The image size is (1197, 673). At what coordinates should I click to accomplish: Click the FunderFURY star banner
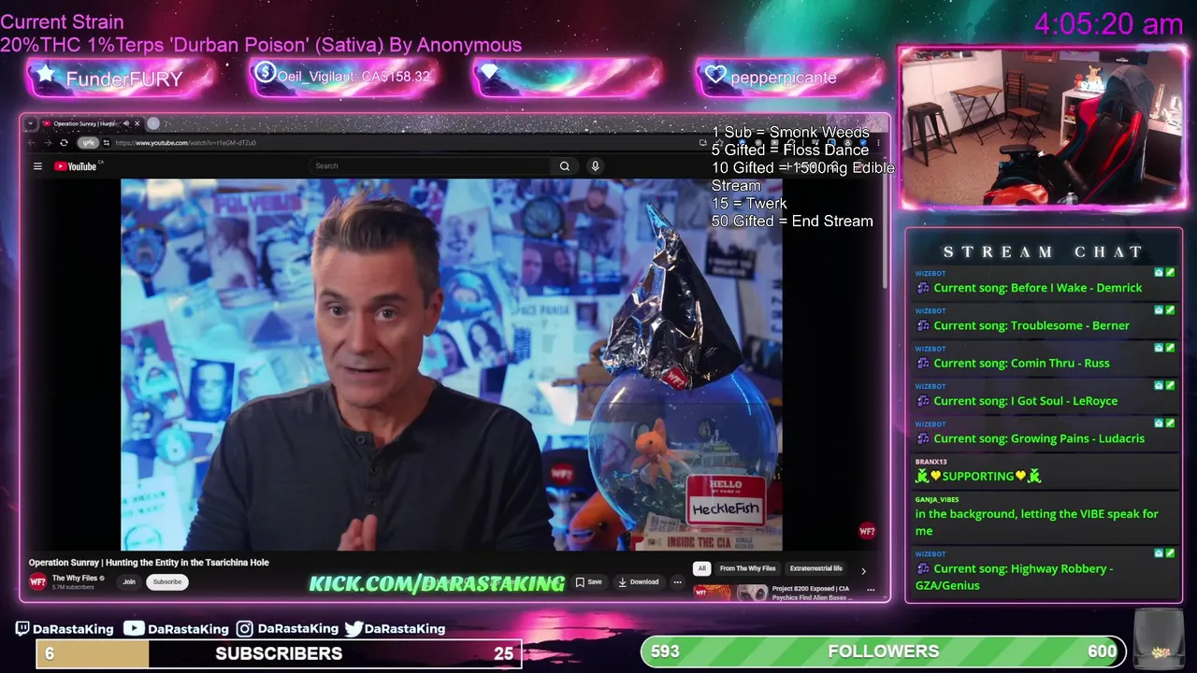coord(121,78)
